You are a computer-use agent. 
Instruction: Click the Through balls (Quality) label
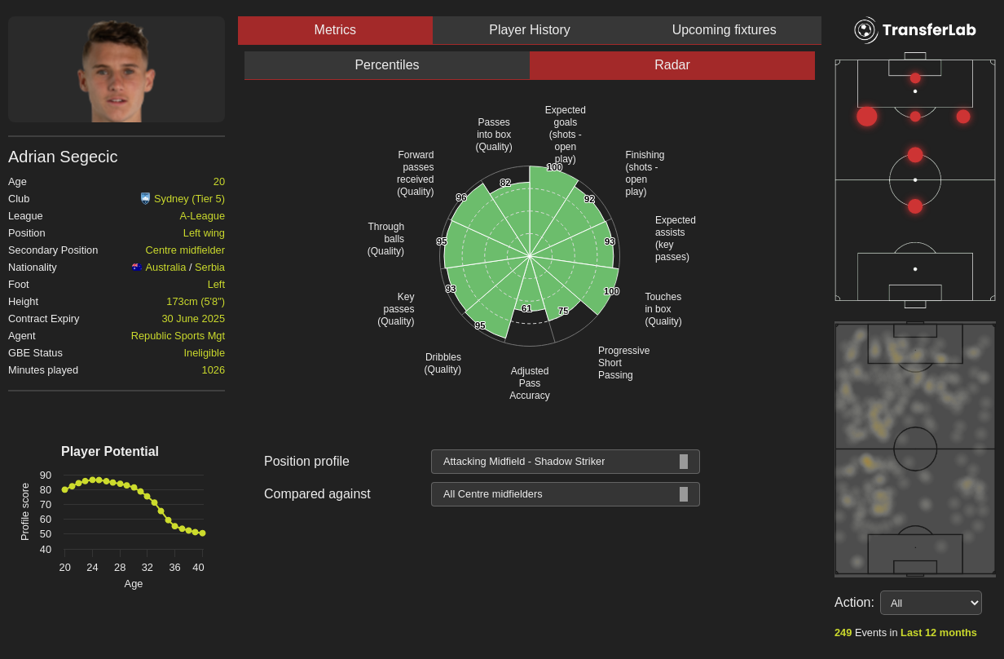click(x=385, y=239)
